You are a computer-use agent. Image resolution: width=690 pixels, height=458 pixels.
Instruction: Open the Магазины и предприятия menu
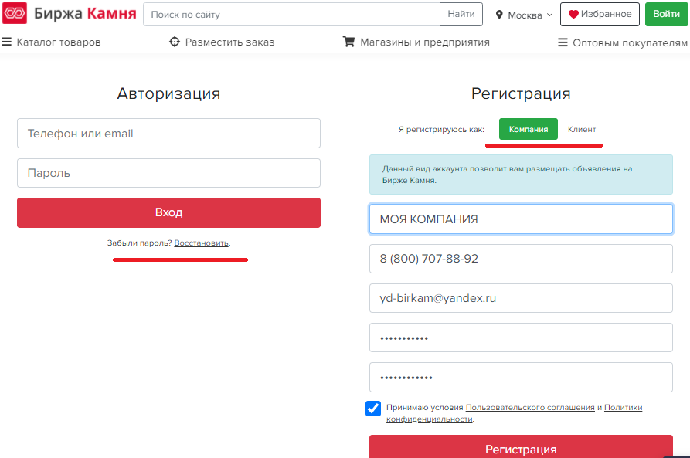click(425, 42)
